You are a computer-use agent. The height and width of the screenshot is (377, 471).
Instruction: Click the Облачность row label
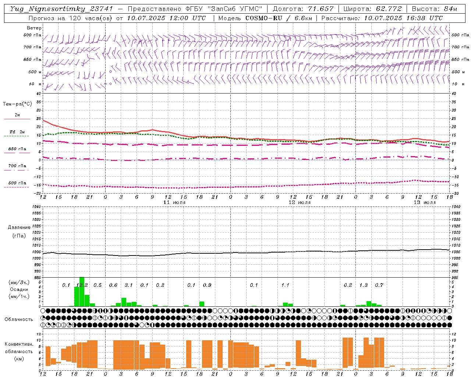pos(19,320)
